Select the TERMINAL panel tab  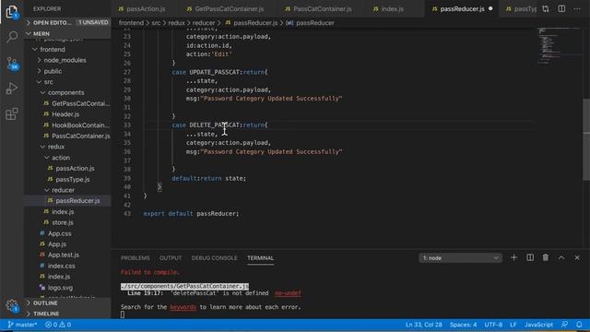(x=260, y=258)
